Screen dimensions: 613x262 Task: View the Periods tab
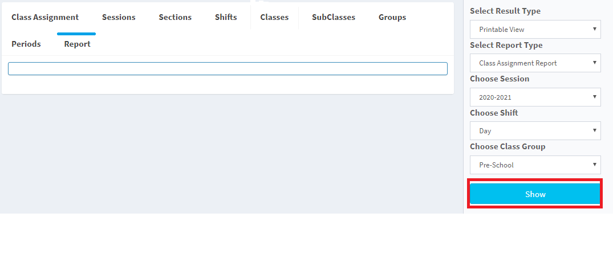[26, 44]
